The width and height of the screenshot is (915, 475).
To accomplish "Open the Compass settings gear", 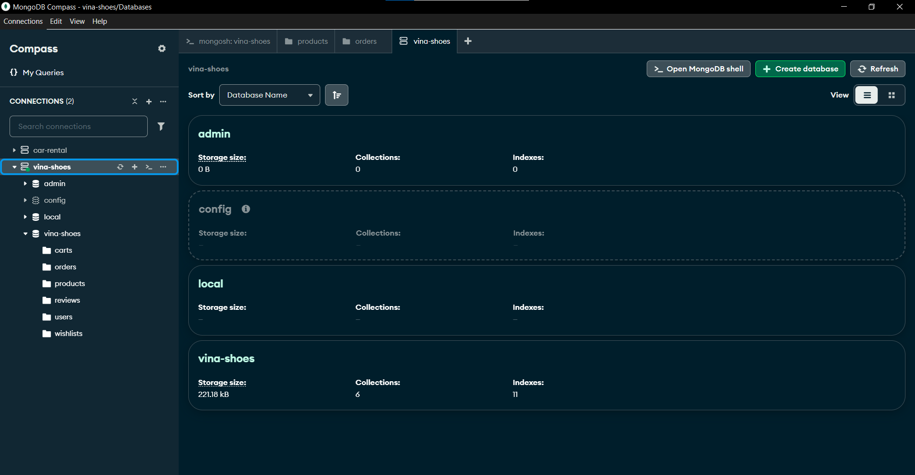I will coord(162,49).
